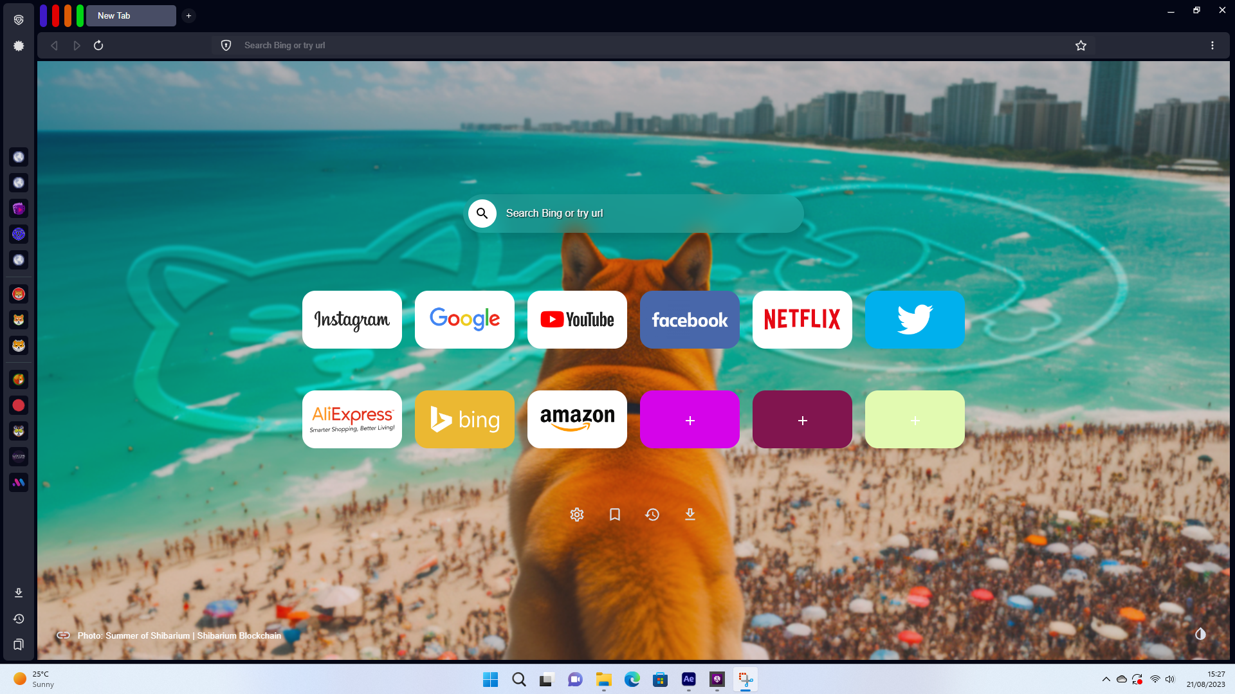Open File Explorer from the taskbar

pyautogui.click(x=603, y=679)
